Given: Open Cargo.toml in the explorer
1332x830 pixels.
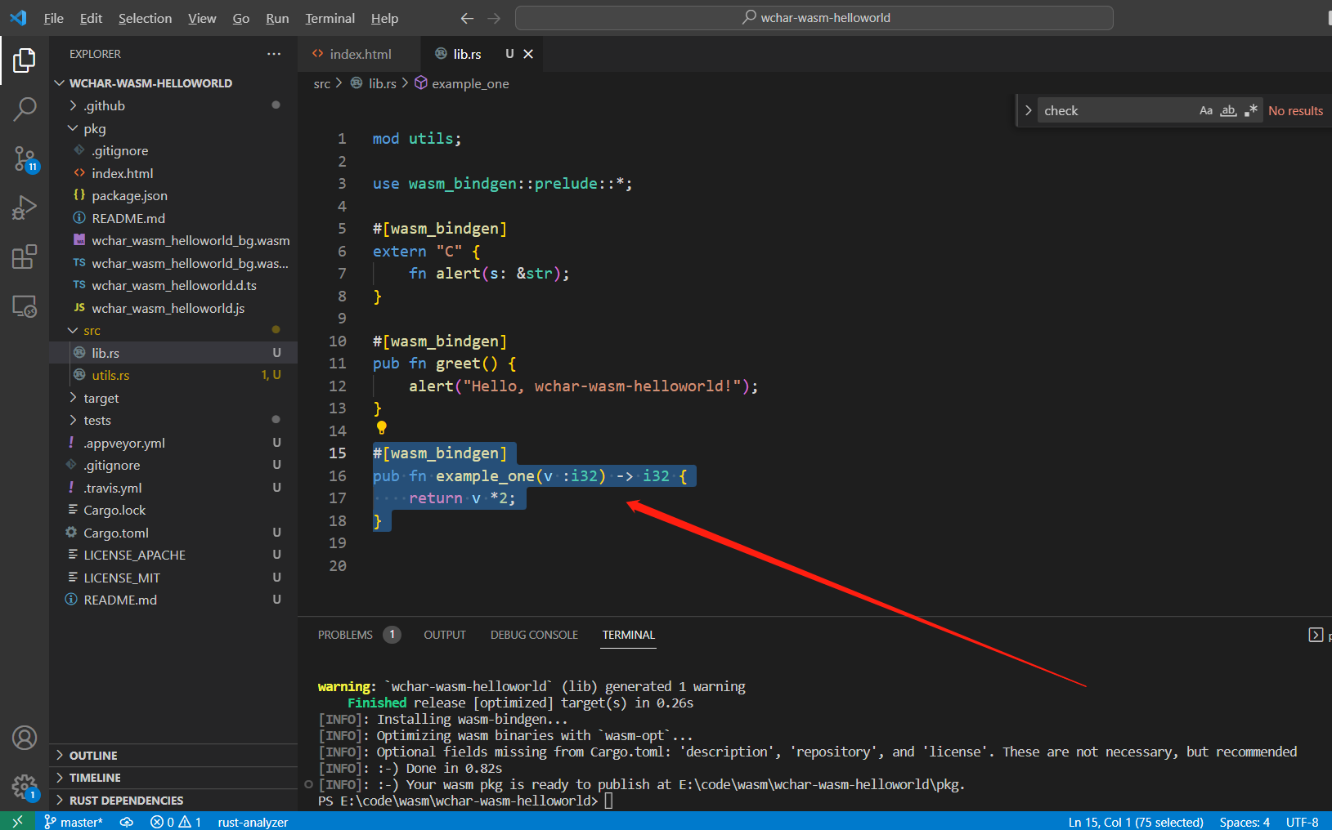Looking at the screenshot, I should coord(116,533).
